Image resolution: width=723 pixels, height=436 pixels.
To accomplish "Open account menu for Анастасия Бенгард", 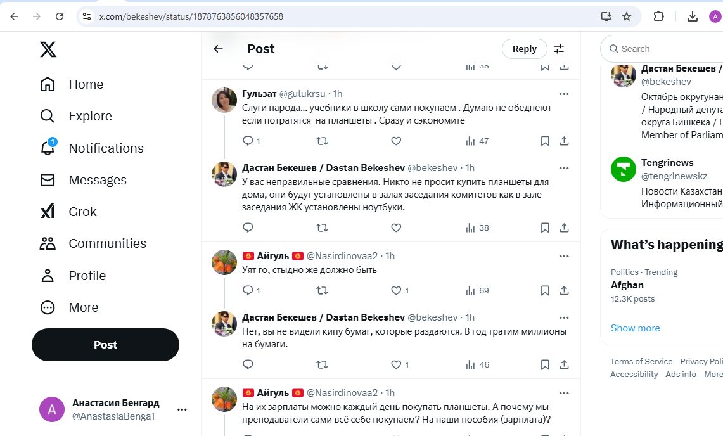I will click(x=182, y=409).
